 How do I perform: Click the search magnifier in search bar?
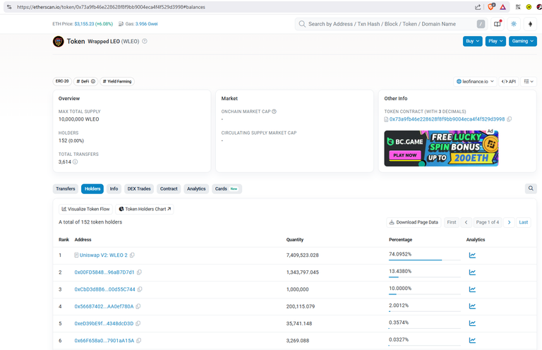302,24
